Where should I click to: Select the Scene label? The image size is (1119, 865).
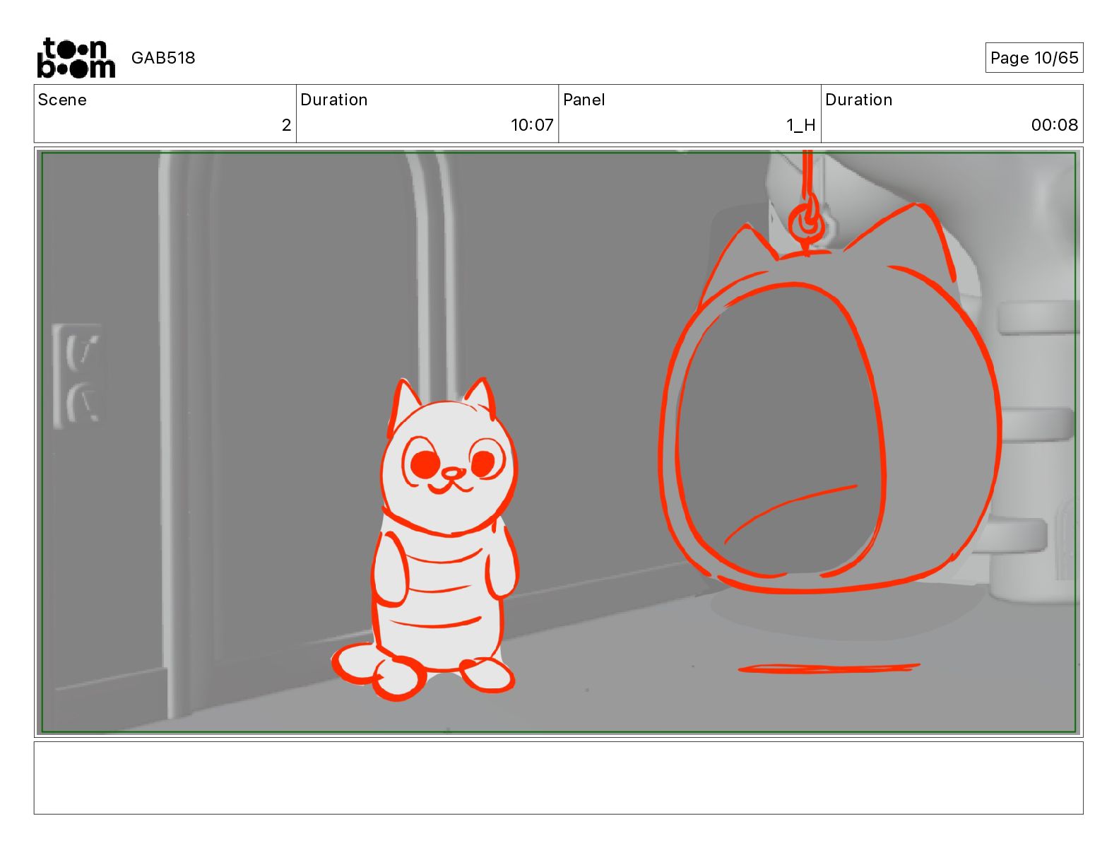(62, 100)
